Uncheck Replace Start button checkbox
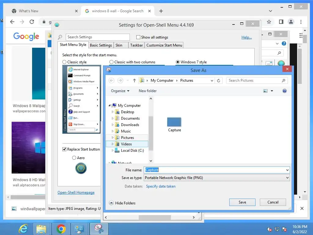Image resolution: width=313 pixels, height=235 pixels. coord(64,149)
